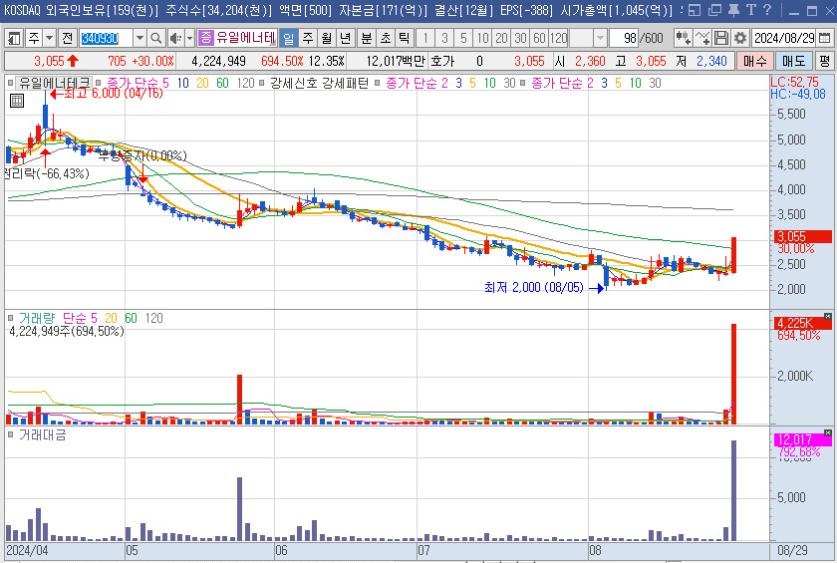Toggle 거래량 volume legend marker
The height and width of the screenshot is (563, 837).
pyautogui.click(x=10, y=318)
